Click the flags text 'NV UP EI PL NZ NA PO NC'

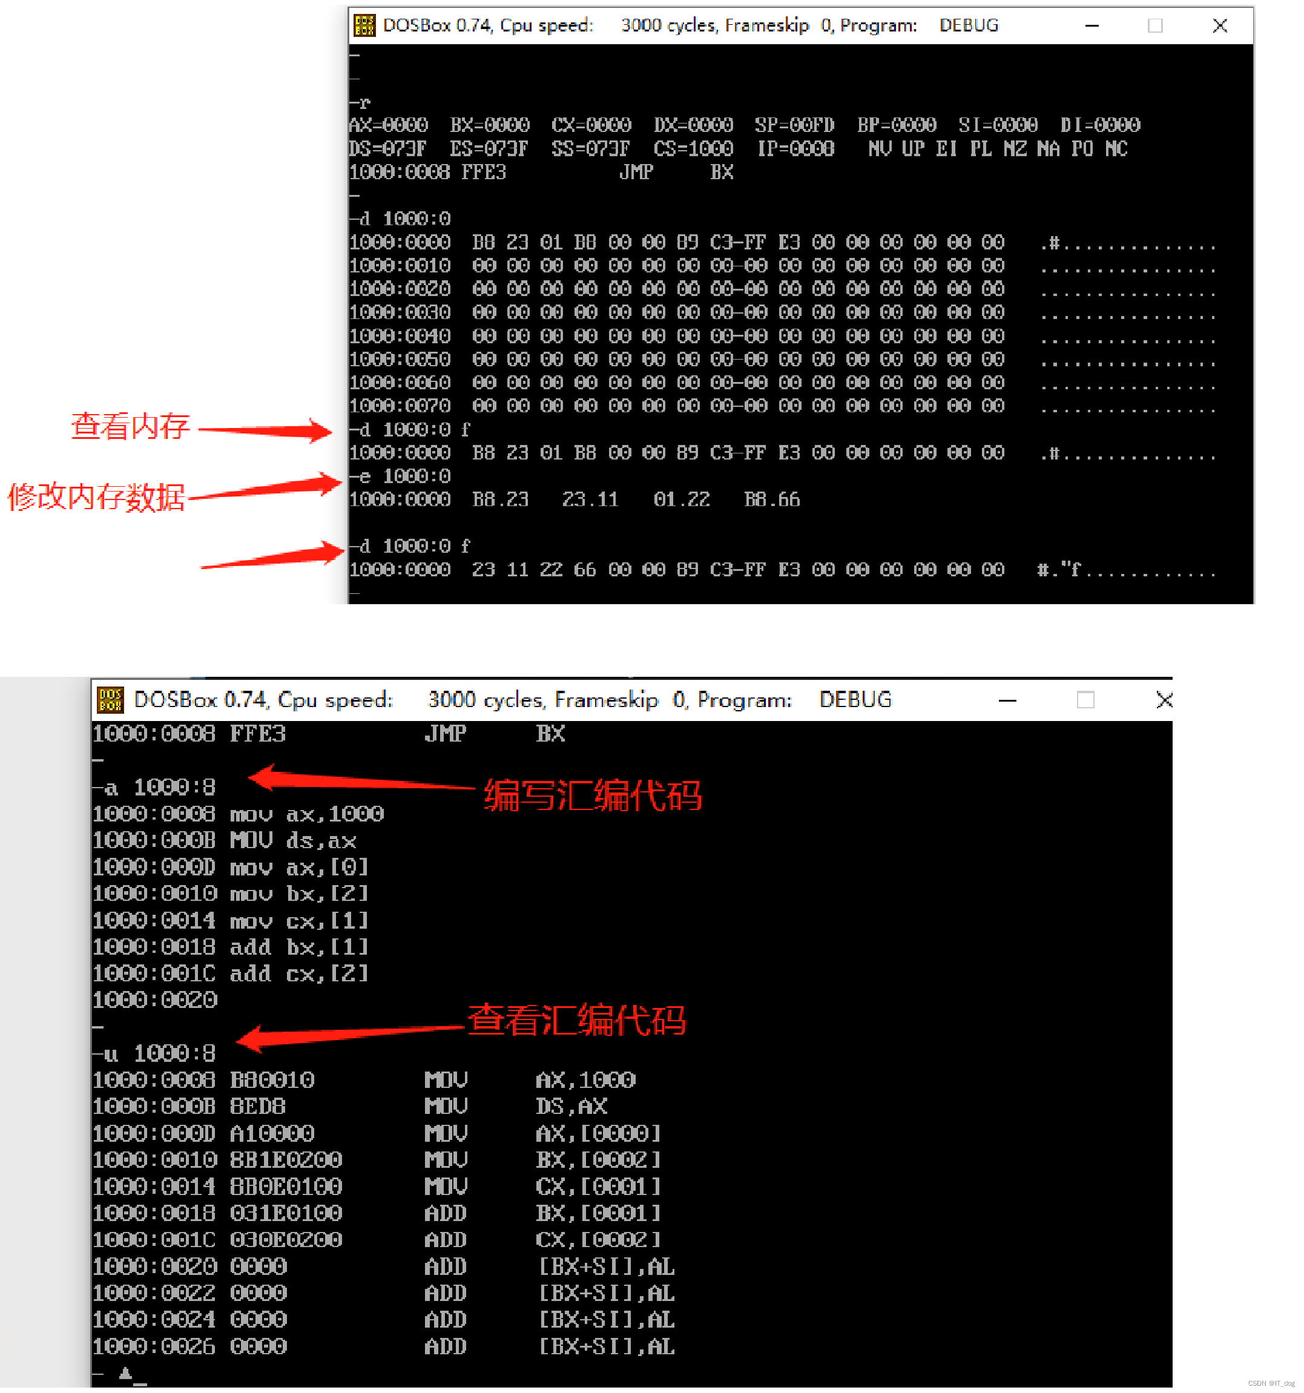click(998, 148)
